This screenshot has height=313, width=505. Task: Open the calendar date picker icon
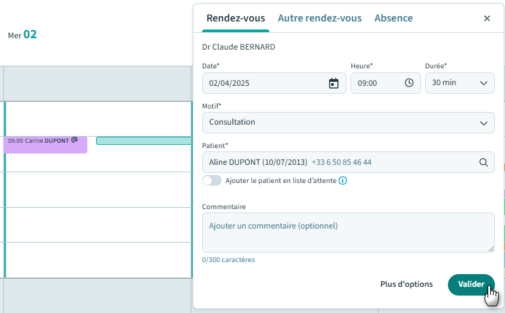tap(333, 83)
